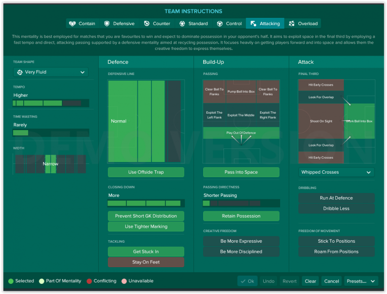Click the Overload mentality icon
This screenshot has height=294, width=387.
click(x=291, y=24)
